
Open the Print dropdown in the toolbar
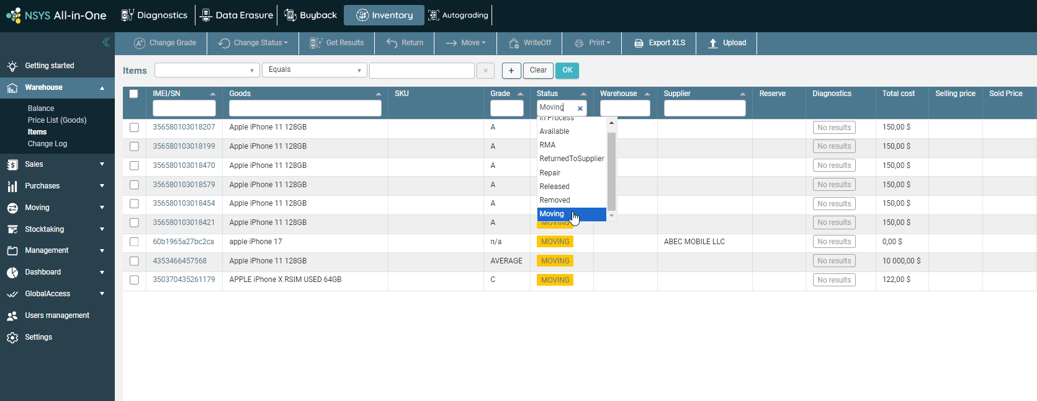tap(593, 43)
